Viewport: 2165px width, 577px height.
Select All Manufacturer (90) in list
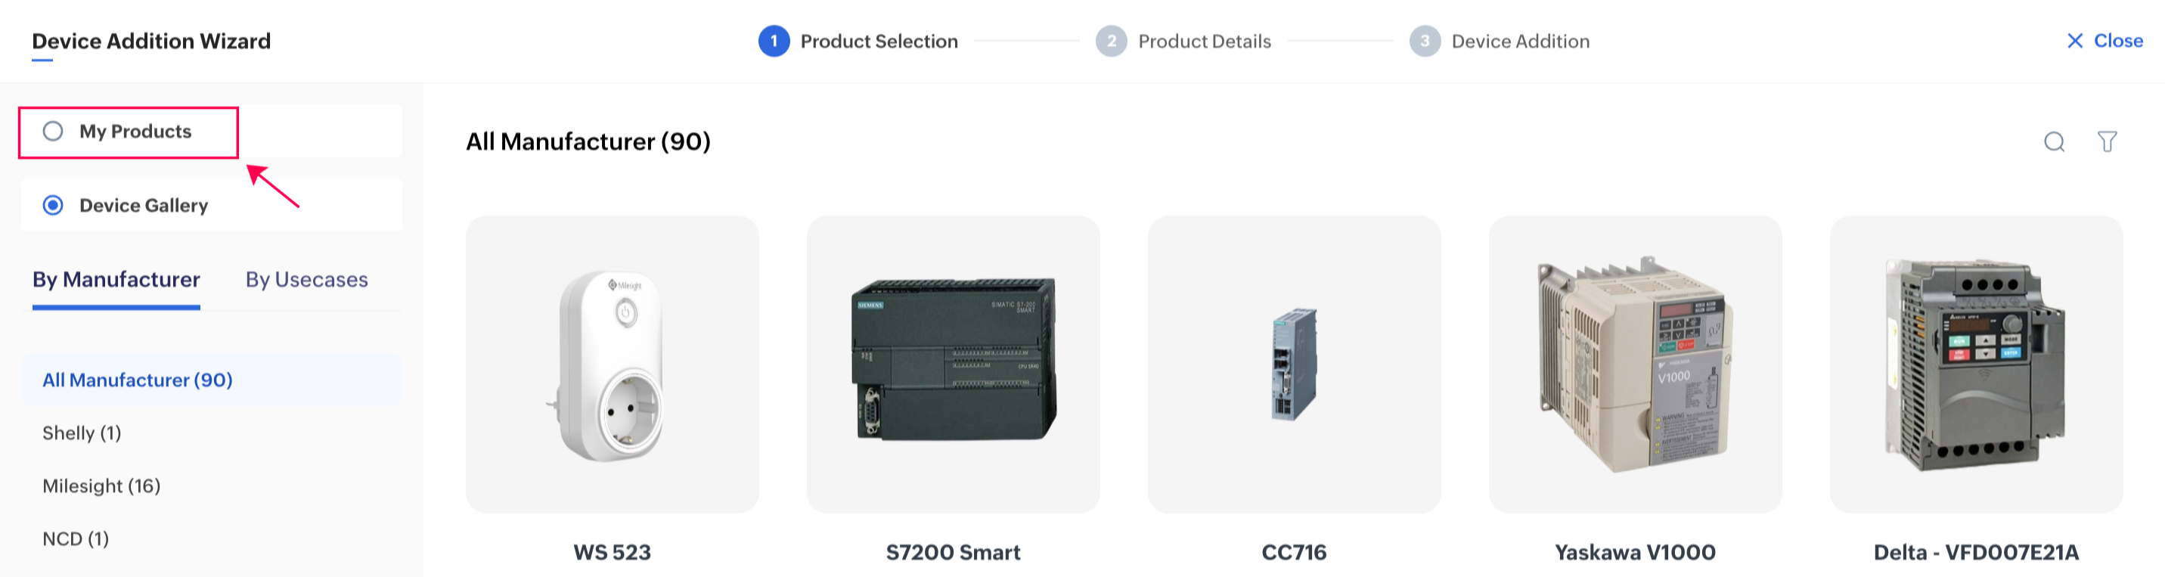click(x=138, y=380)
